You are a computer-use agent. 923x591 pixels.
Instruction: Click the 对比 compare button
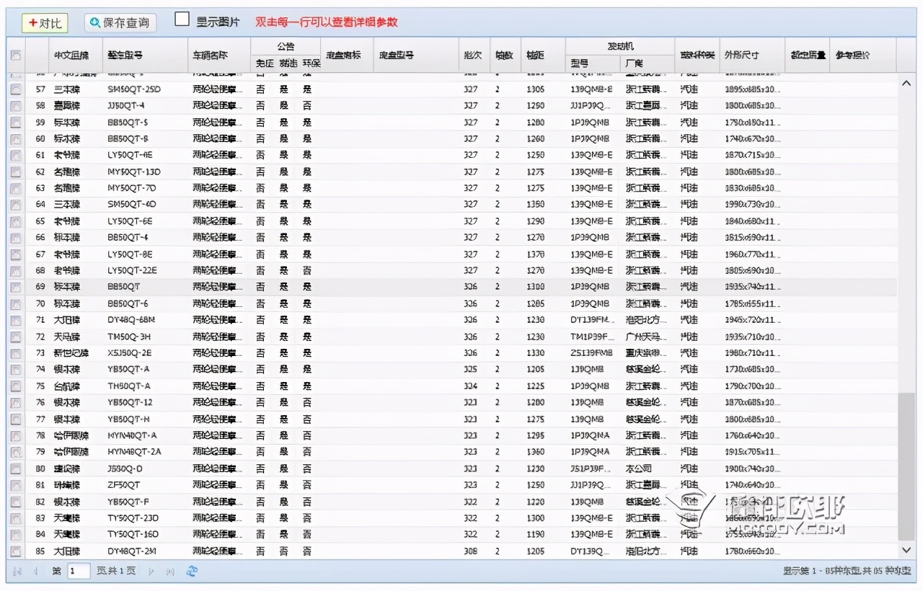tap(45, 23)
